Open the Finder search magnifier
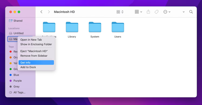Viewport: 202px width, 105px height. [191, 12]
